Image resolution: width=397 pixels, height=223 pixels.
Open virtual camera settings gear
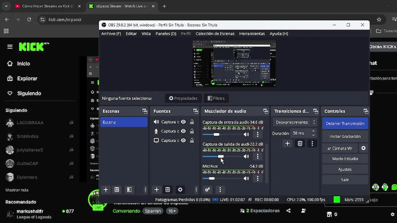pyautogui.click(x=364, y=148)
